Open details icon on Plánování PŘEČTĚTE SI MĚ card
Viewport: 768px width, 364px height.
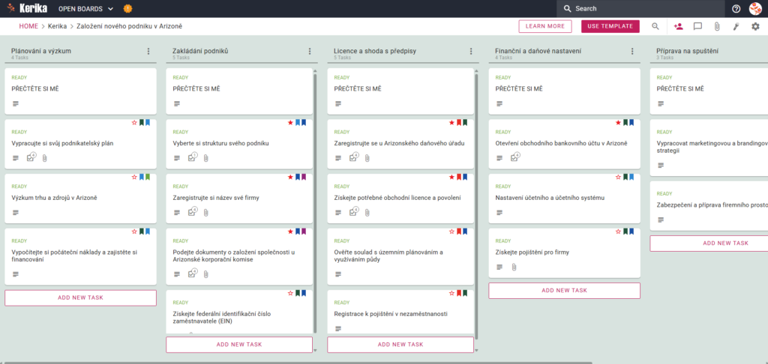(16, 103)
